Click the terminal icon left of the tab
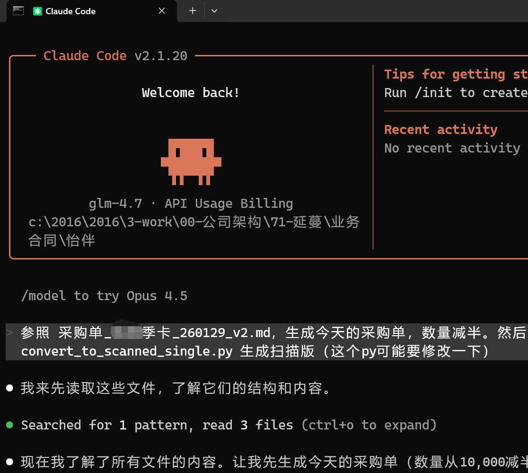 [x=18, y=11]
